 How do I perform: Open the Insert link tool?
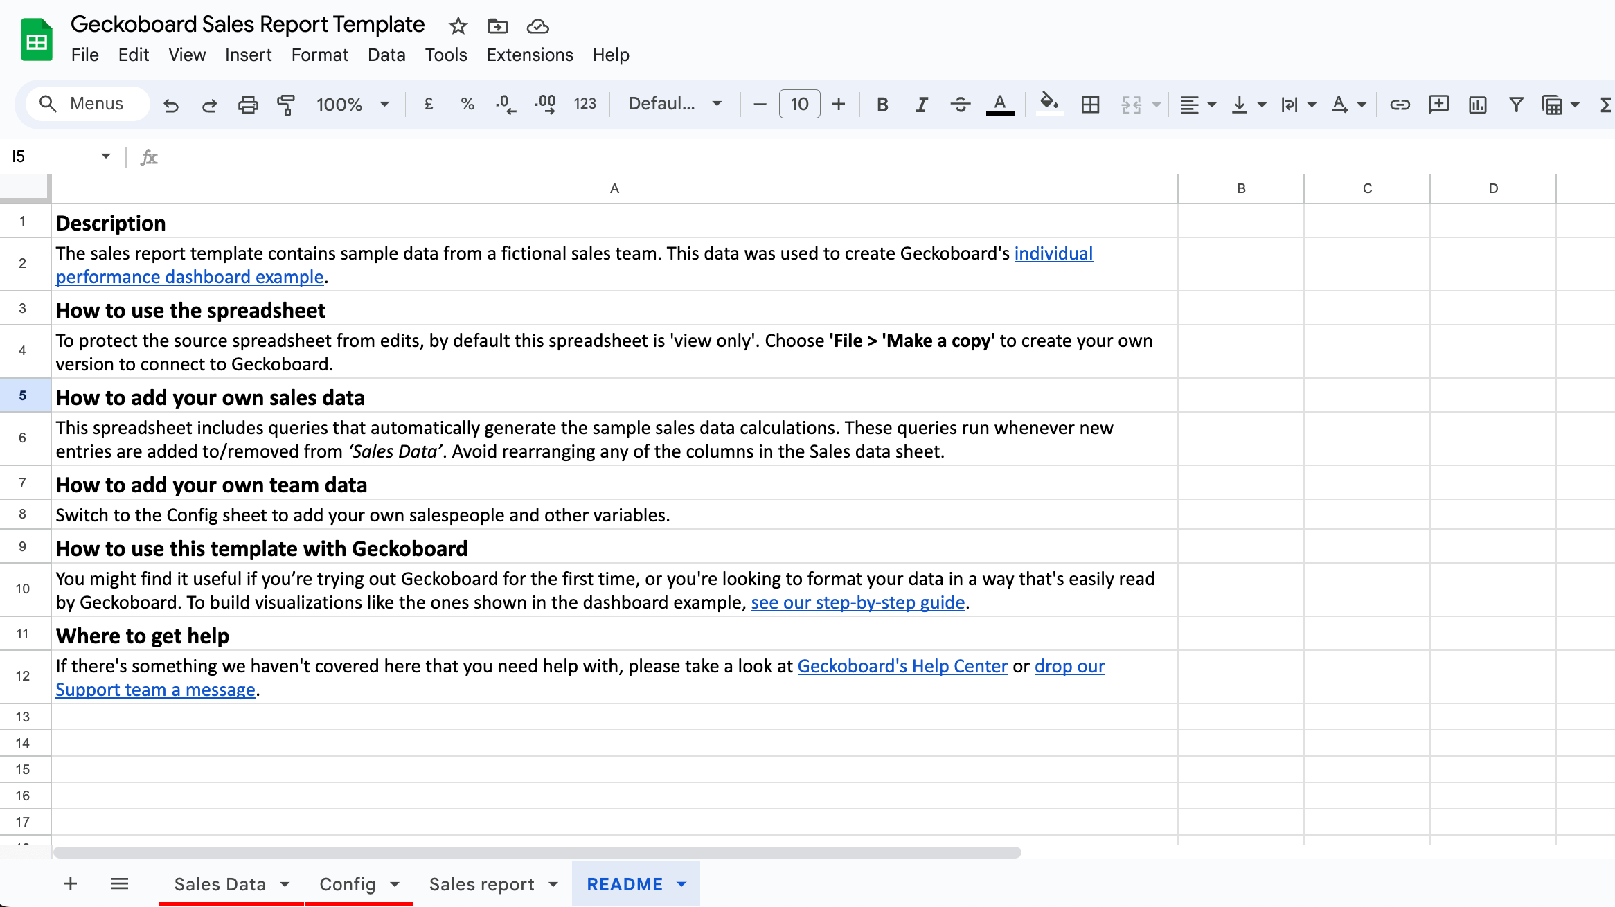[1400, 105]
